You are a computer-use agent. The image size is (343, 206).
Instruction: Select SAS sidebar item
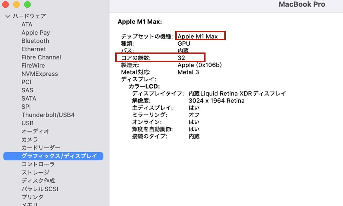point(27,90)
